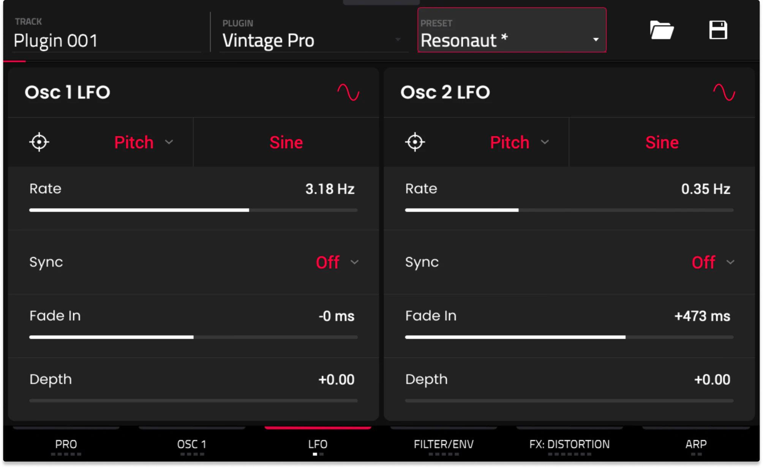Click the save preset floppy disk icon
Image resolution: width=763 pixels, height=468 pixels.
[718, 30]
